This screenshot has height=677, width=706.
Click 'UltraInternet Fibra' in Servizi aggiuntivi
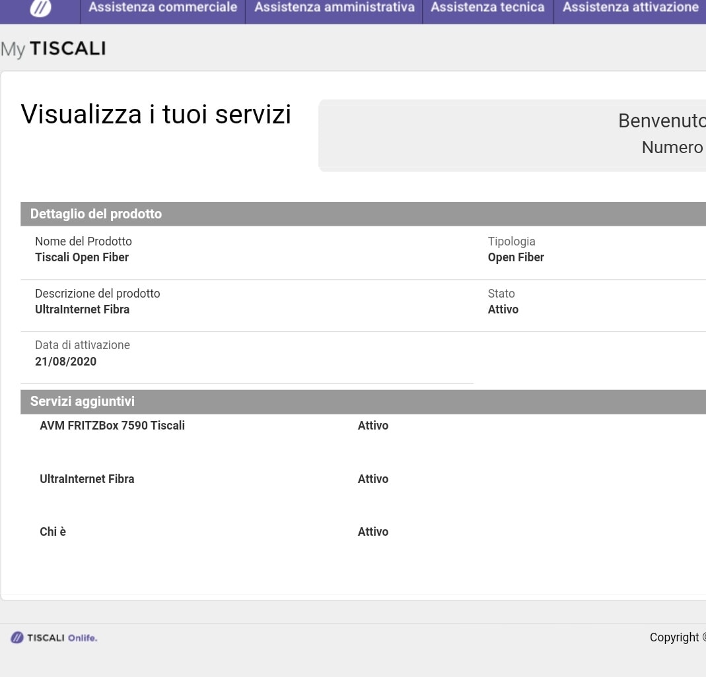(x=87, y=478)
